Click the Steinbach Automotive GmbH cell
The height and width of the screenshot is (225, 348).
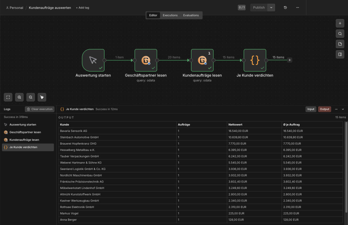(117, 137)
